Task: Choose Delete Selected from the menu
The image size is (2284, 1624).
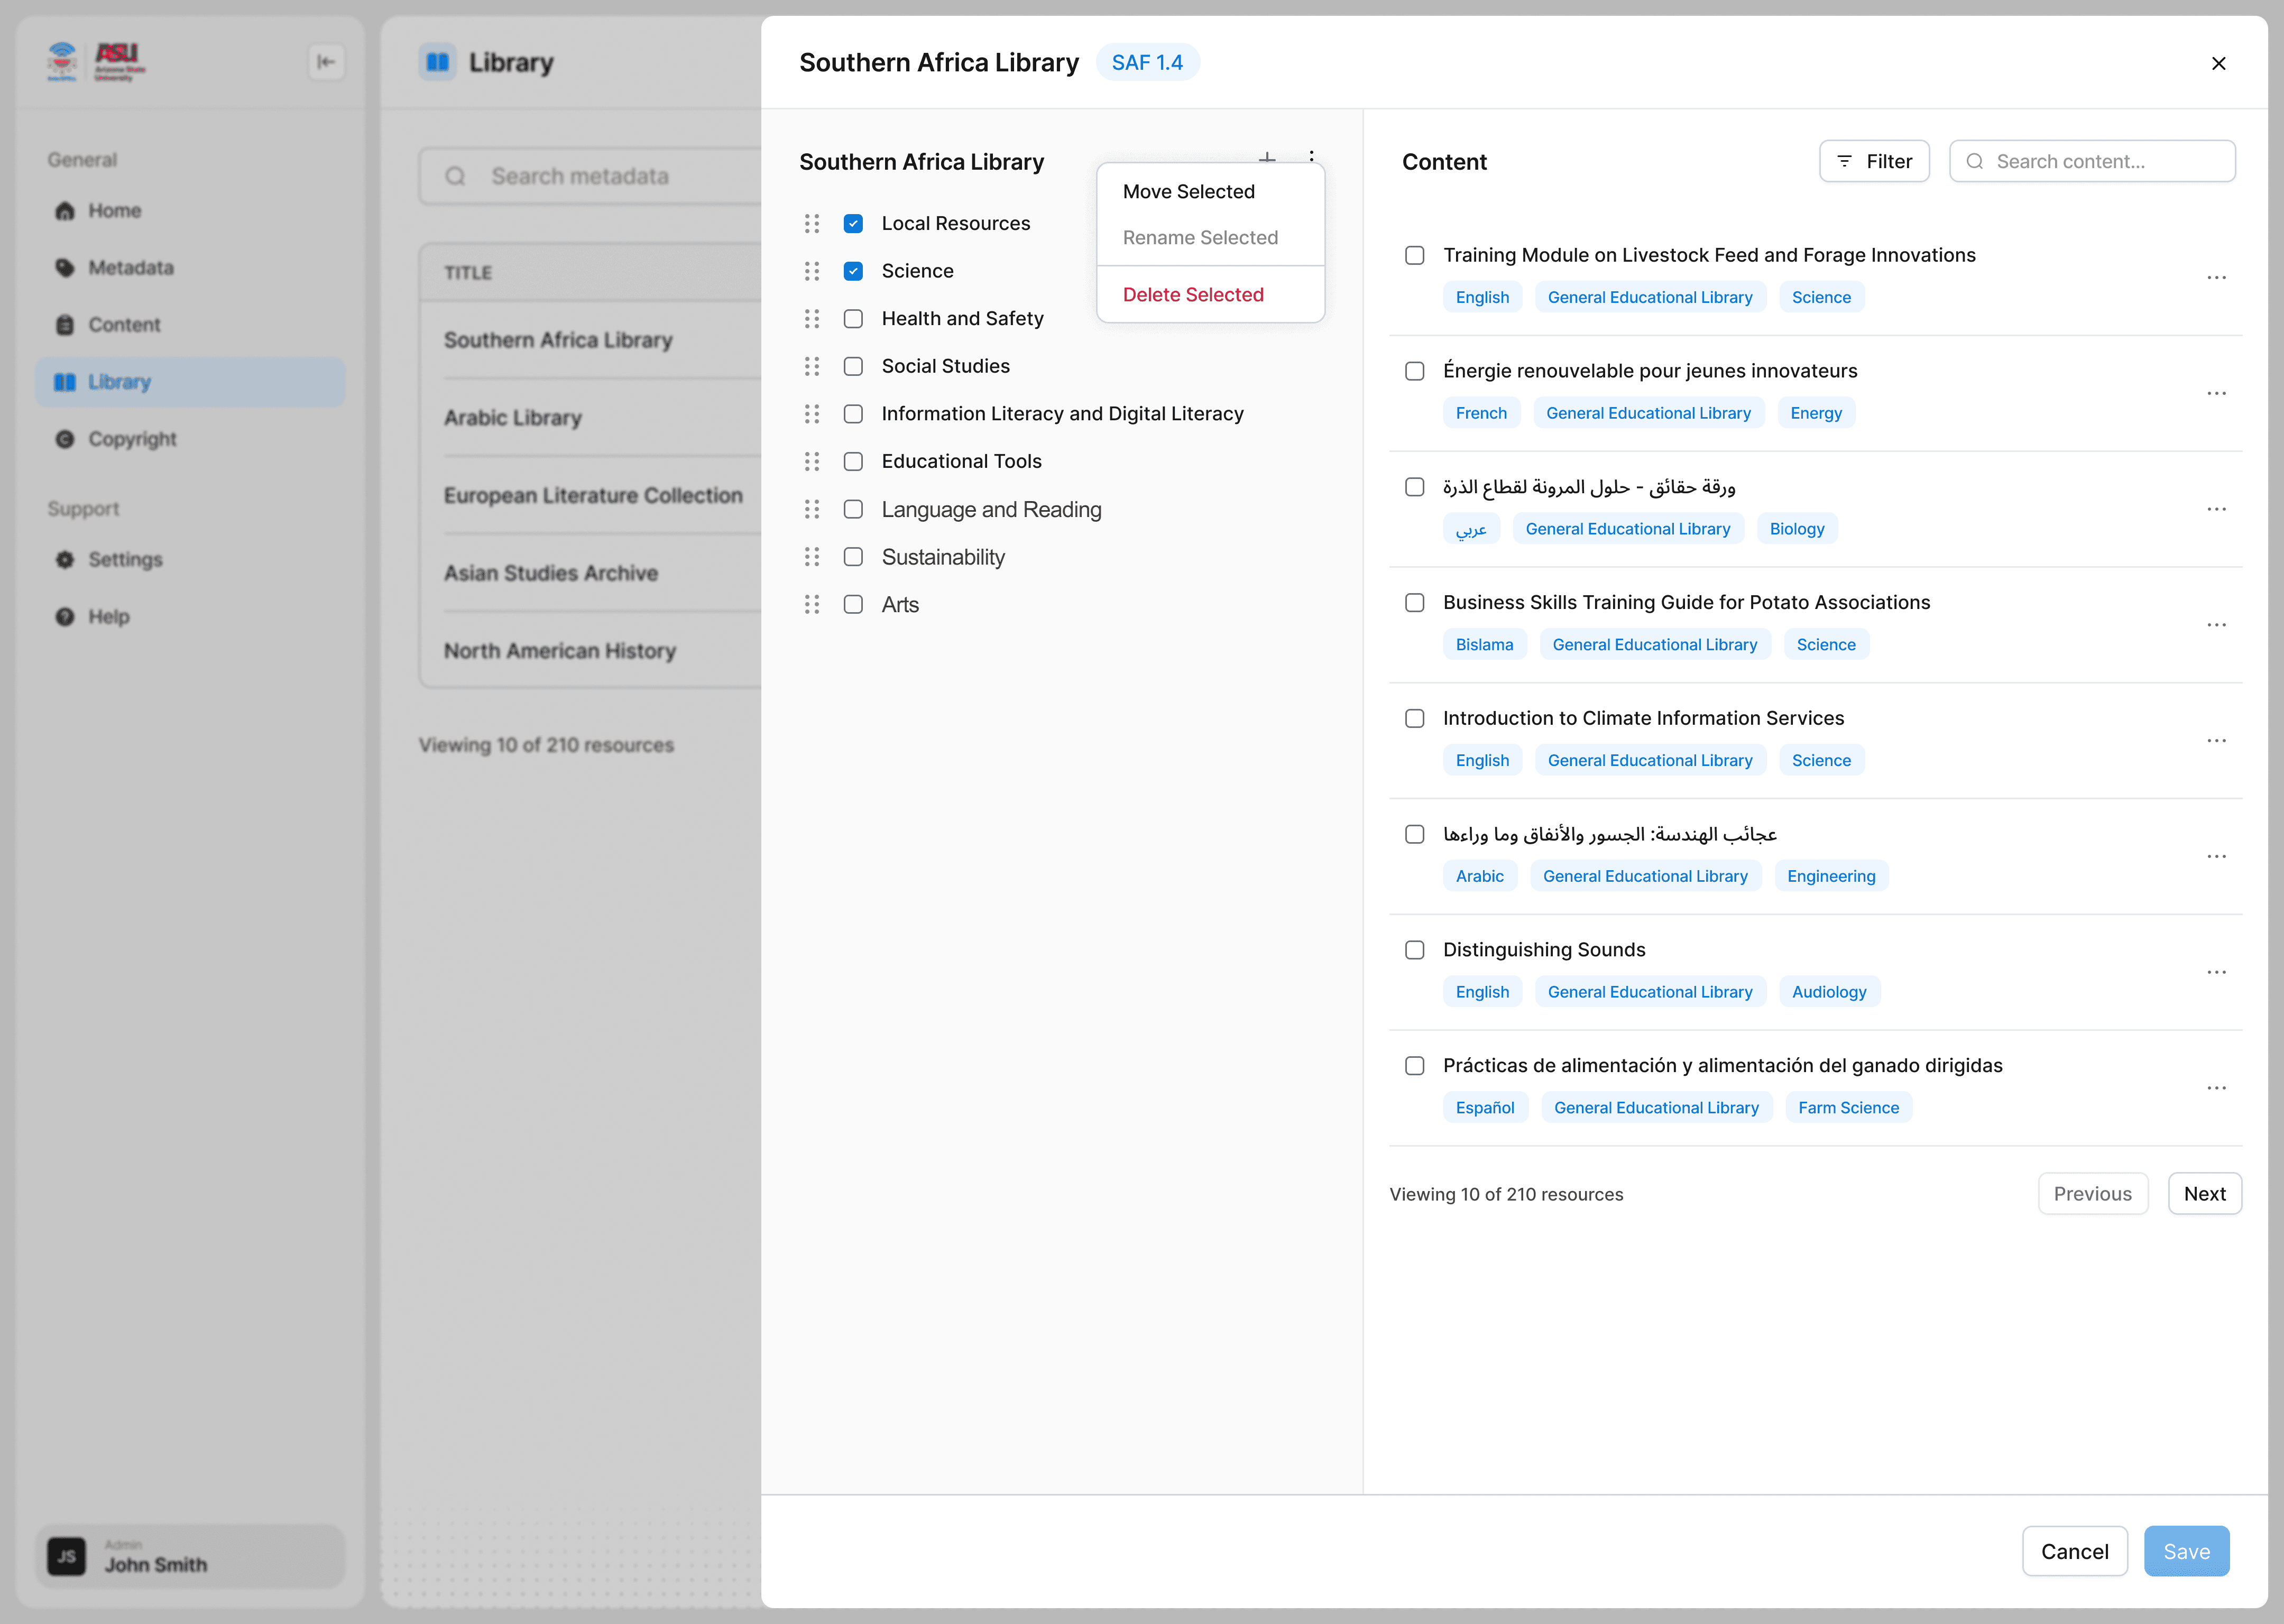Action: click(1192, 294)
